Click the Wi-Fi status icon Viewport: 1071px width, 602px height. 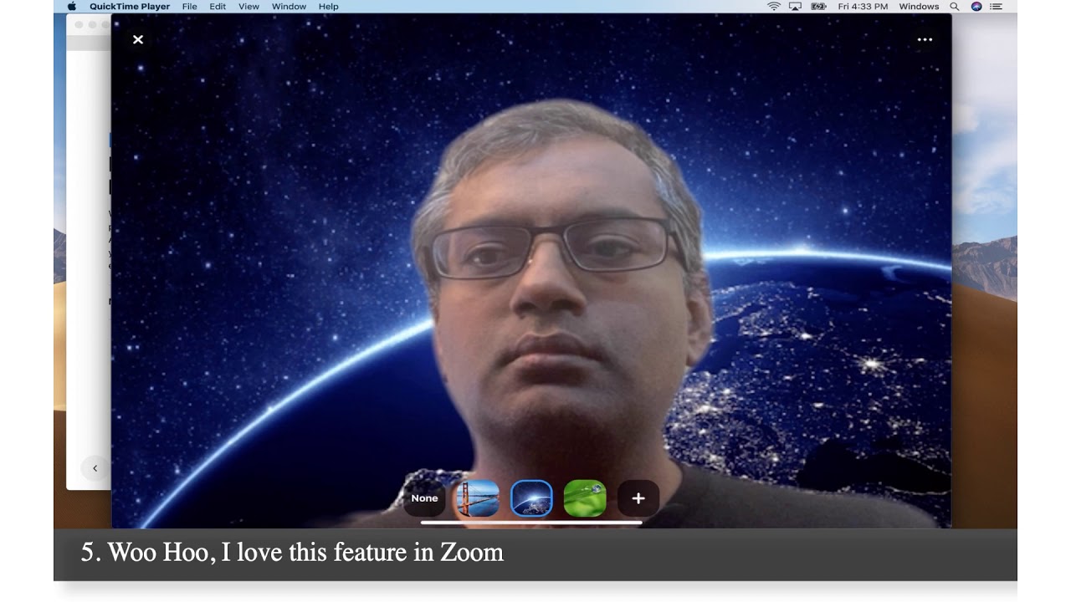pos(774,7)
